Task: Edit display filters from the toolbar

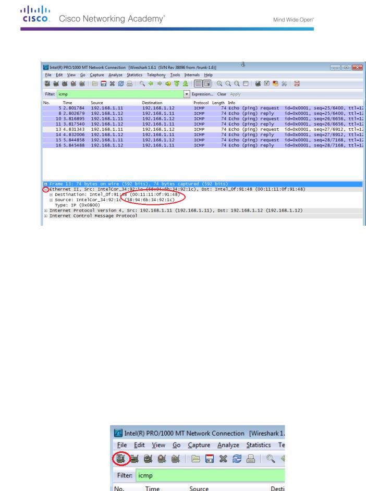Action: coord(267,83)
